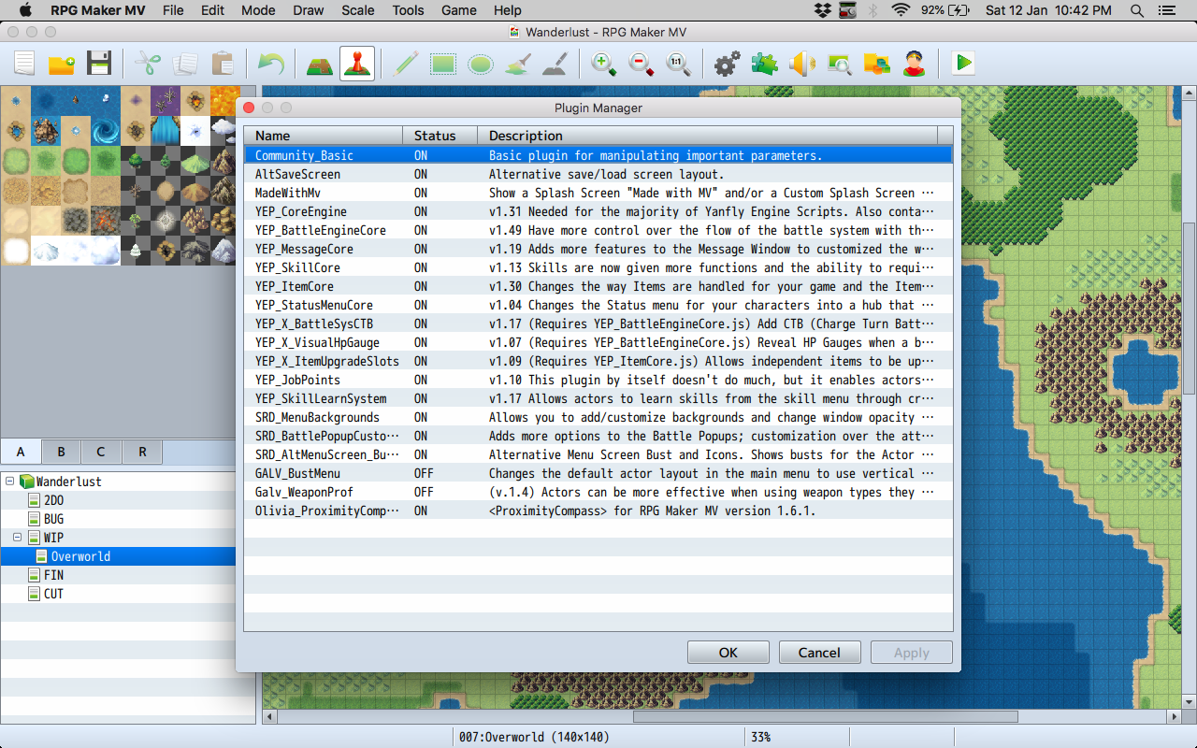Click the Actual Size 1:1 icon
Viewport: 1197px width, 748px height.
pos(679,64)
